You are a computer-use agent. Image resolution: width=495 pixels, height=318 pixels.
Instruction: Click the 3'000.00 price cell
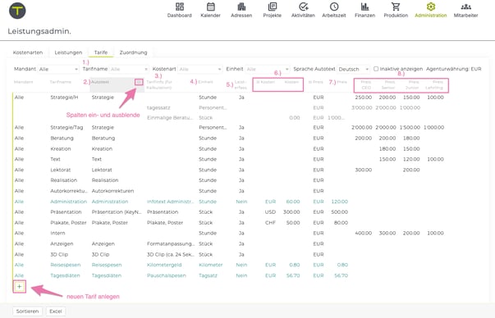(362, 107)
